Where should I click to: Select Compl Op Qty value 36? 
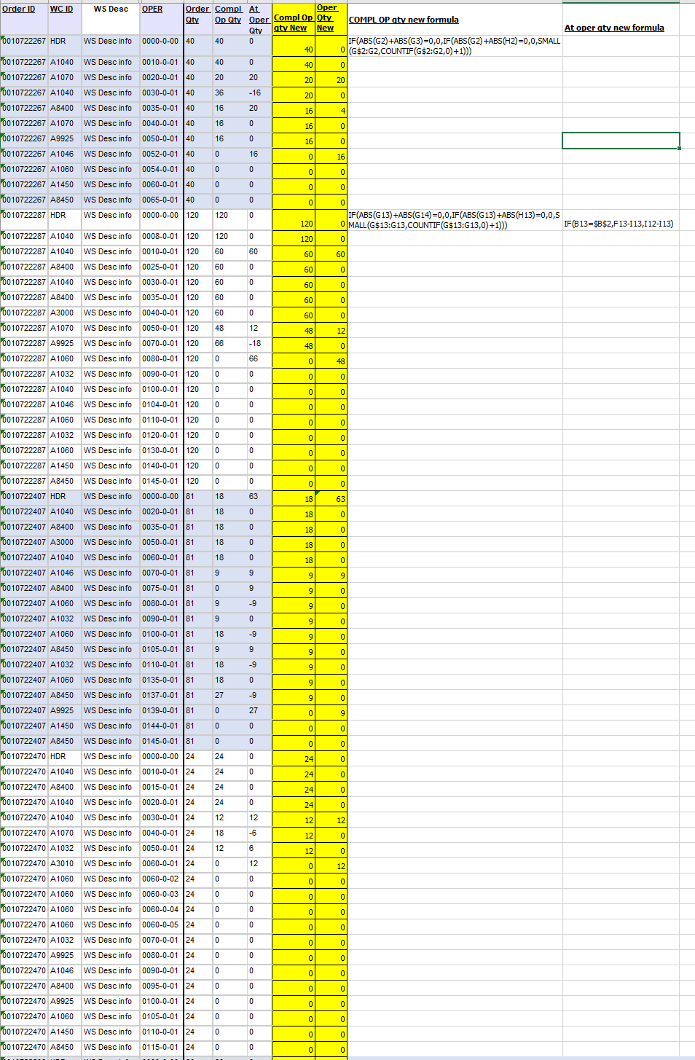pyautogui.click(x=229, y=93)
